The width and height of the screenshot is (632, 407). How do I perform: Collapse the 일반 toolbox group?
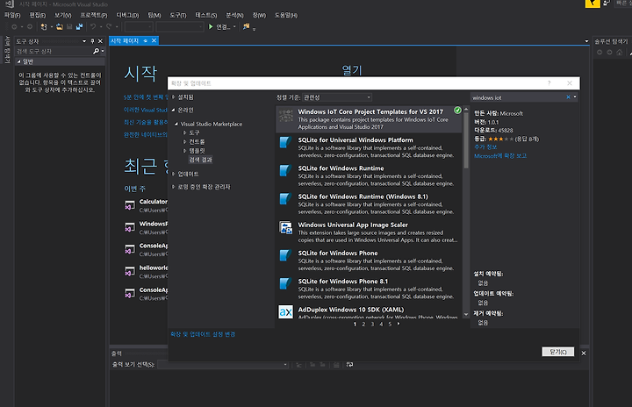pyautogui.click(x=19, y=61)
